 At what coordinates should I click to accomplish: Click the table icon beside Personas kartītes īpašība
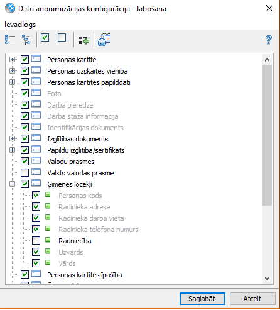click(x=36, y=274)
